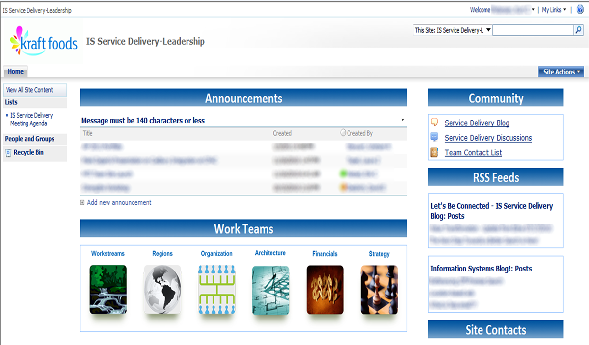Click the Service Delivery Discussions icon
Image resolution: width=589 pixels, height=345 pixels.
pos(434,137)
